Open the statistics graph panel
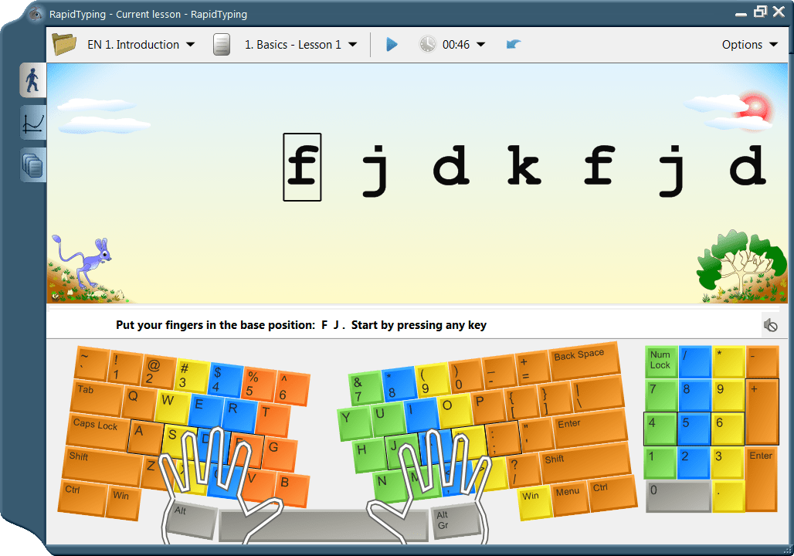The width and height of the screenshot is (794, 556). pyautogui.click(x=32, y=122)
